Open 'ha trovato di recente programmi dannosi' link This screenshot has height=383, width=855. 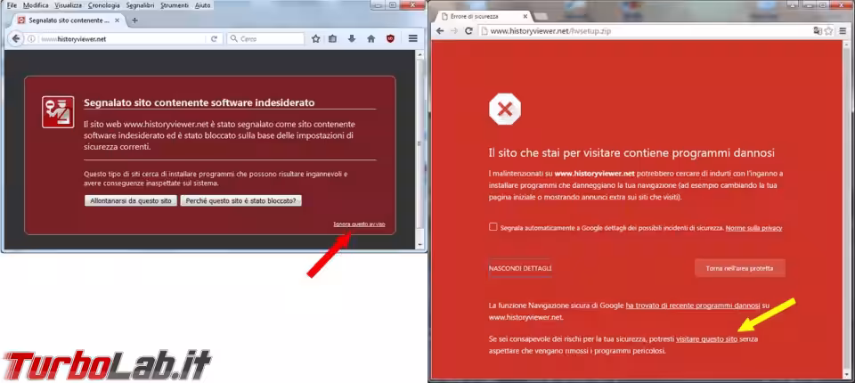(x=693, y=306)
